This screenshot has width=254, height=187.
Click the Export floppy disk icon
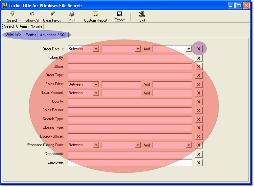click(120, 14)
